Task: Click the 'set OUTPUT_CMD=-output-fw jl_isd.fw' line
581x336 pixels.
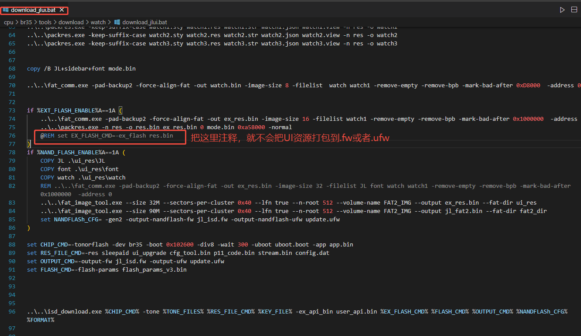Action: [x=125, y=261]
